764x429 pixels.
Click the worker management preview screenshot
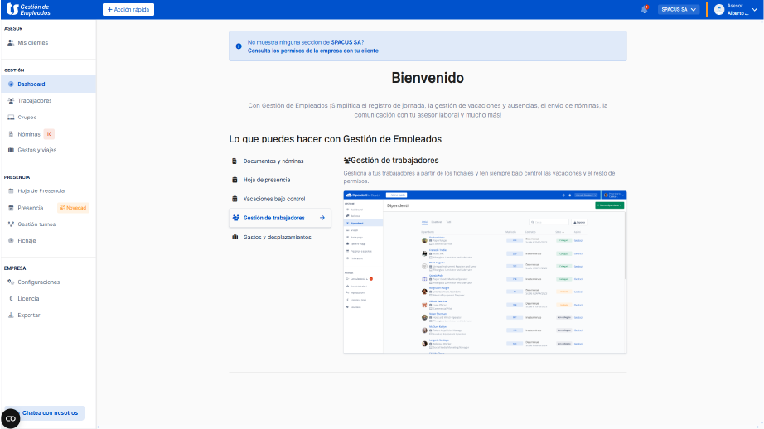point(485,272)
